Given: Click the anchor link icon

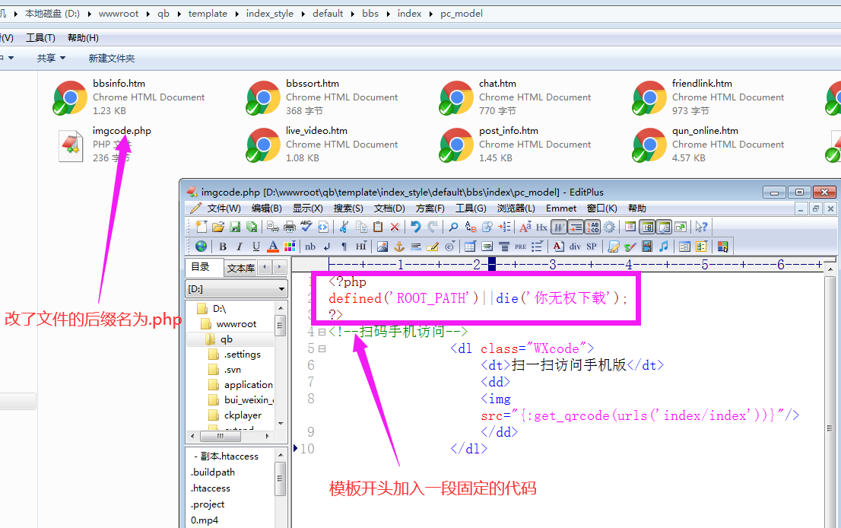Looking at the screenshot, I should tap(399, 247).
